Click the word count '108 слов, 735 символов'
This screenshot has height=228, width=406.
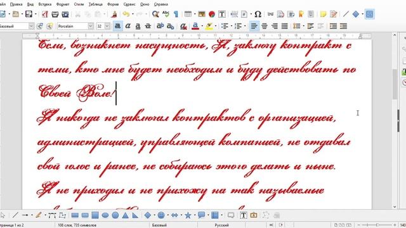click(77, 225)
